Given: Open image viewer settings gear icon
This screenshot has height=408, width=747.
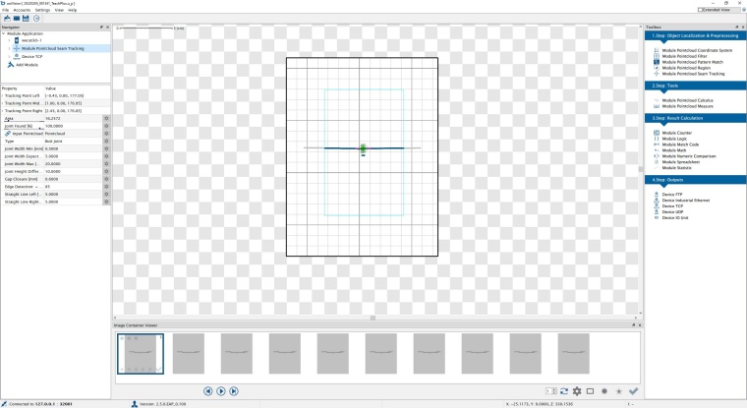Looking at the screenshot, I should (577, 391).
